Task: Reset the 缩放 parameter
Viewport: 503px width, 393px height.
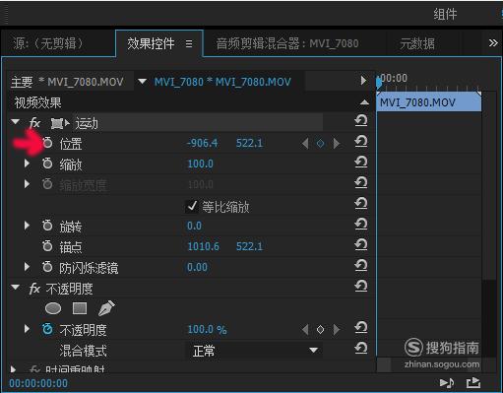Action: [361, 162]
